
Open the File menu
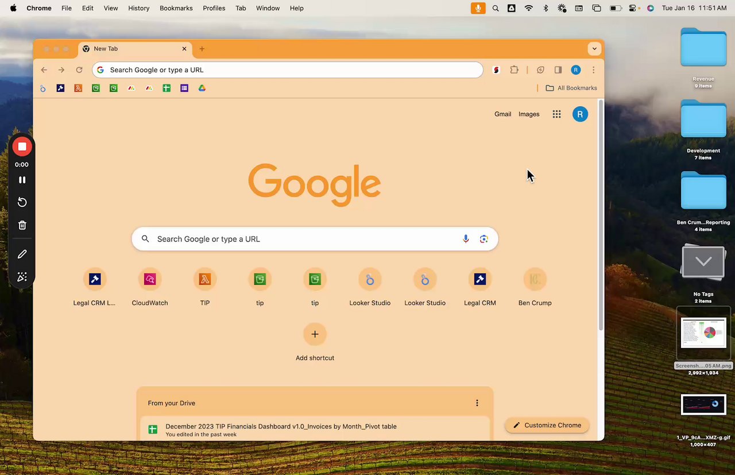[67, 8]
